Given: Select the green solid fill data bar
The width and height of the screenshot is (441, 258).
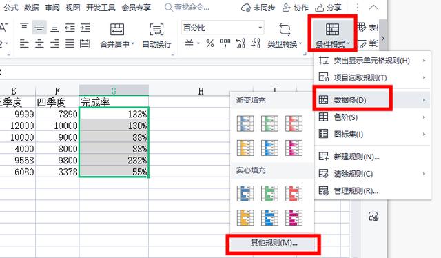Looking at the screenshot, I should click(x=269, y=193).
